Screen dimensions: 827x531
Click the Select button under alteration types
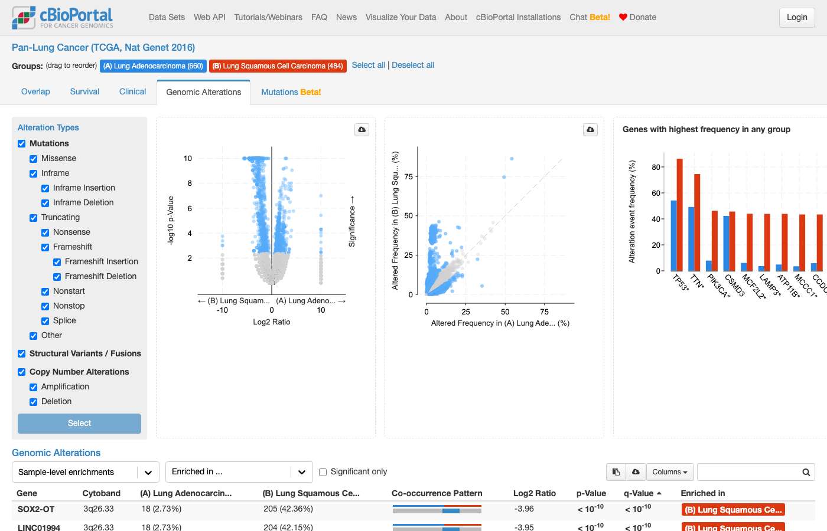point(79,424)
